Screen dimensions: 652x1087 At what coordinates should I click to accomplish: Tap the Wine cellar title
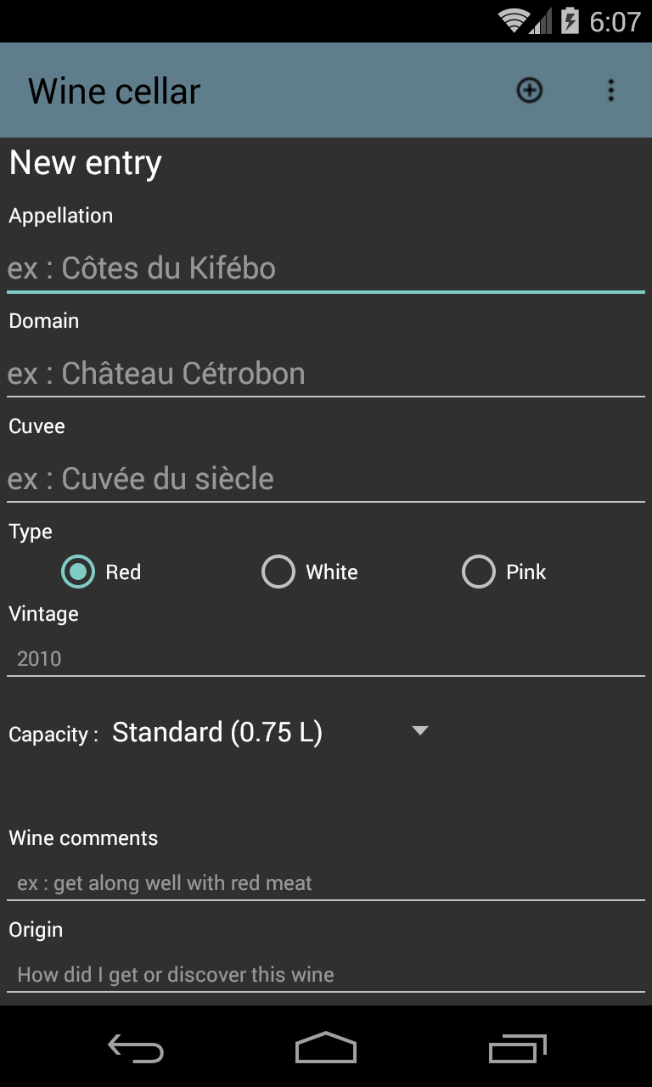click(115, 91)
